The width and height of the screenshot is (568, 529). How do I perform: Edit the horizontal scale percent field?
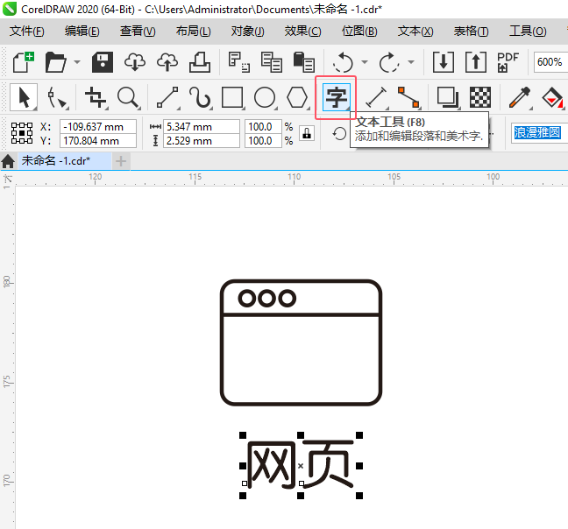(263, 127)
